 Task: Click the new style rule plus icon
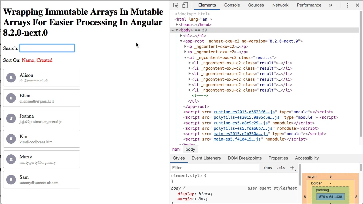(x=292, y=168)
